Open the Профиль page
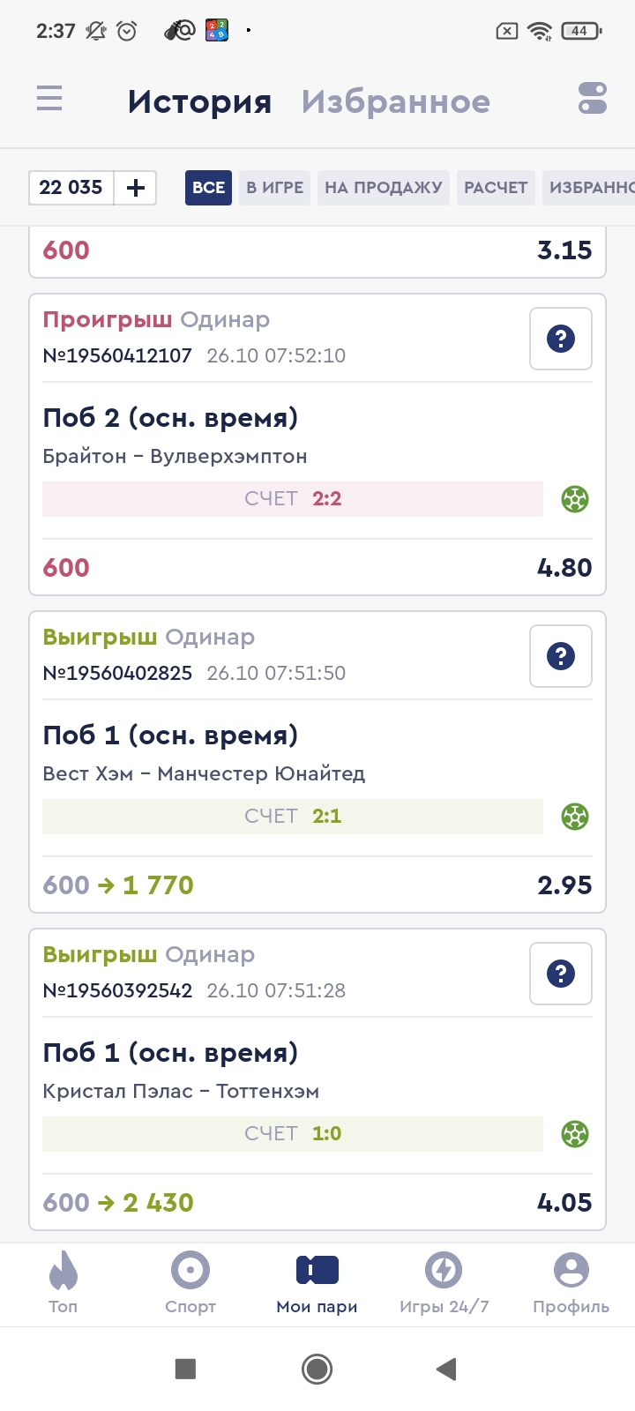This screenshot has width=635, height=1411. point(571,1283)
